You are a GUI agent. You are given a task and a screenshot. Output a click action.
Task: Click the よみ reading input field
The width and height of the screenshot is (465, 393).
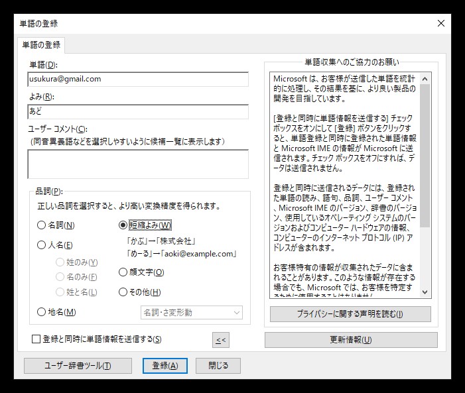(138, 111)
